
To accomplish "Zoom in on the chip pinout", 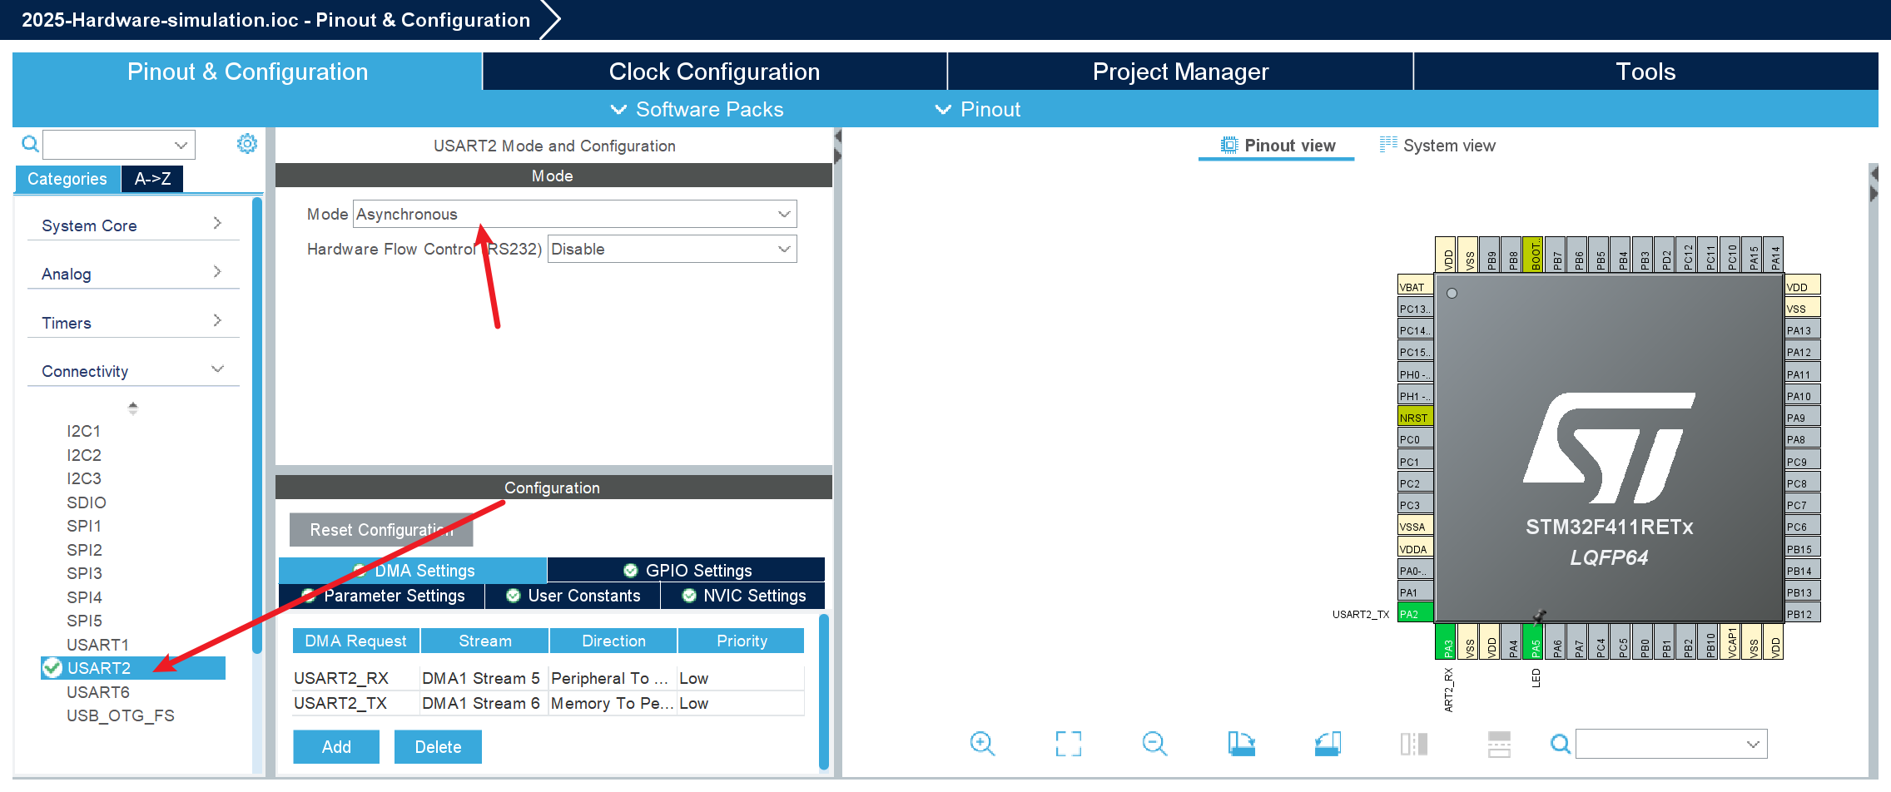I will 982,743.
